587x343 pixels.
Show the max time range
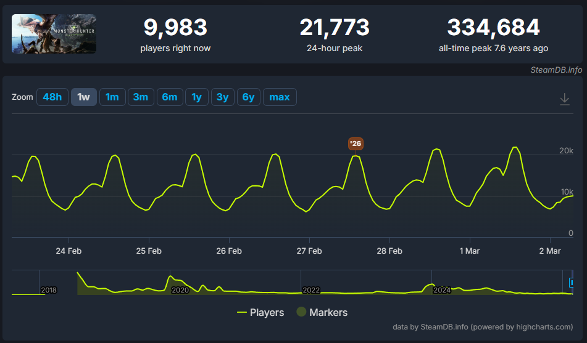pos(279,97)
